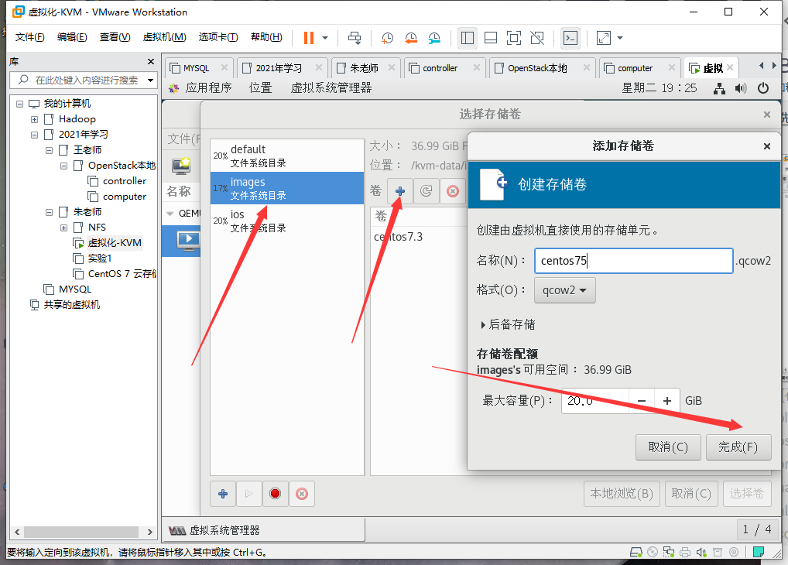Decrease max capacity with minus button
This screenshot has height=565, width=788.
click(x=641, y=401)
